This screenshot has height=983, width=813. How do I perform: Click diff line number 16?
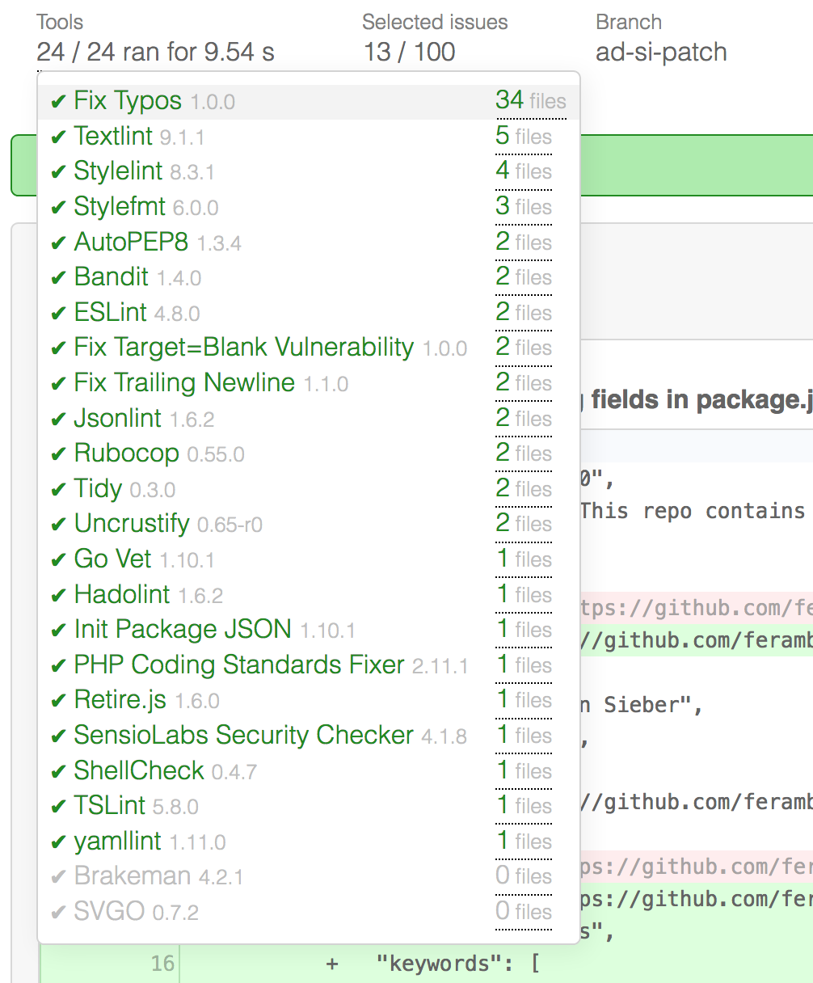(162, 964)
